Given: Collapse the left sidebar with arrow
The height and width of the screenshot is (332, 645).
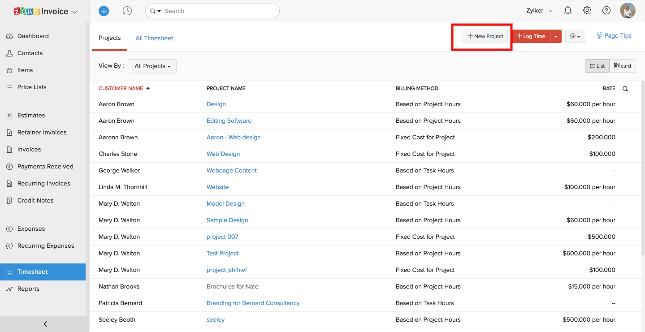Looking at the screenshot, I should [x=45, y=324].
